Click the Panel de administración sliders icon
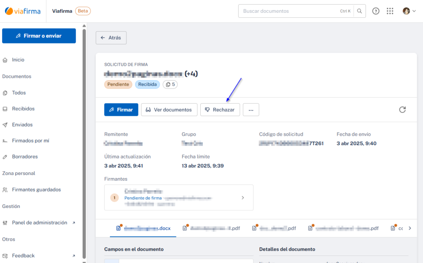Screen dimensions: 423x263 (x=5, y=223)
